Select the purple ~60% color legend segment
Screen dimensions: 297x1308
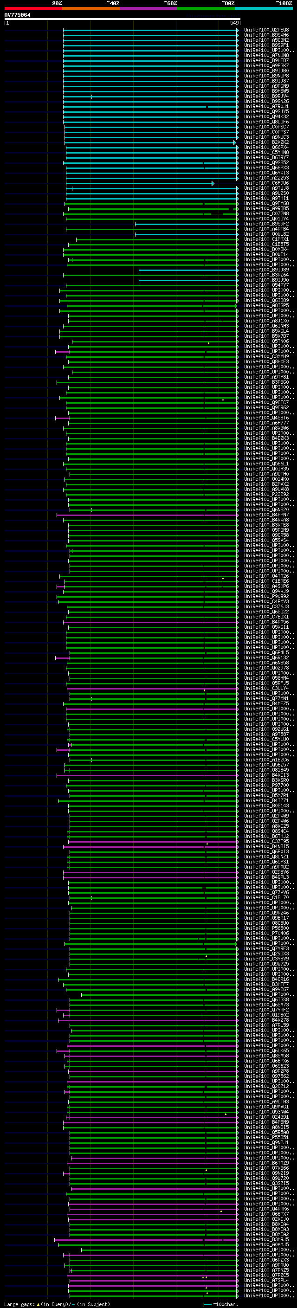tap(148, 8)
